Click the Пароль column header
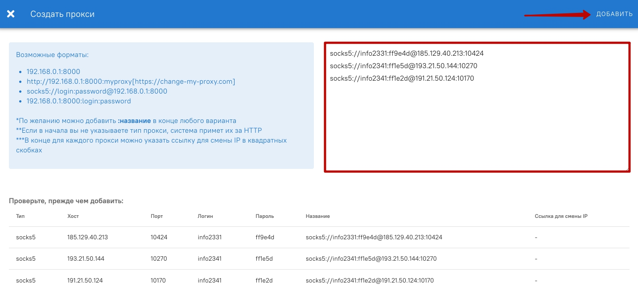Viewport: 638px width, 295px height. [x=264, y=216]
